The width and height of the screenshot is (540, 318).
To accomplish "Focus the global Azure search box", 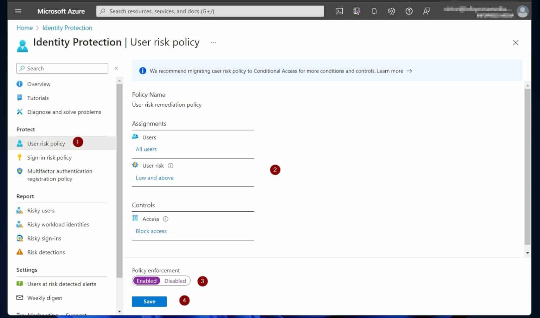I will [x=210, y=11].
